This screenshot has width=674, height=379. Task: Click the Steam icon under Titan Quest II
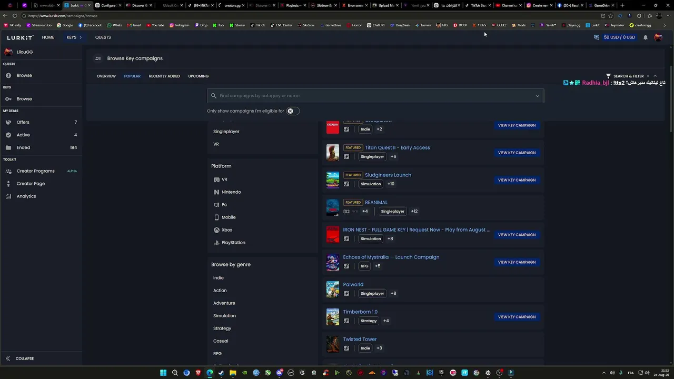click(x=346, y=156)
